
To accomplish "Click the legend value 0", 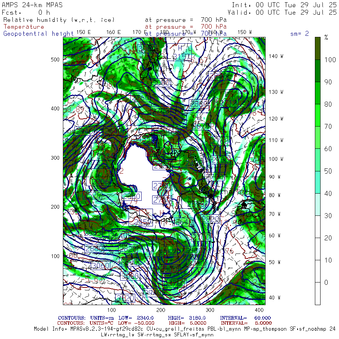I will (x=326, y=282).
